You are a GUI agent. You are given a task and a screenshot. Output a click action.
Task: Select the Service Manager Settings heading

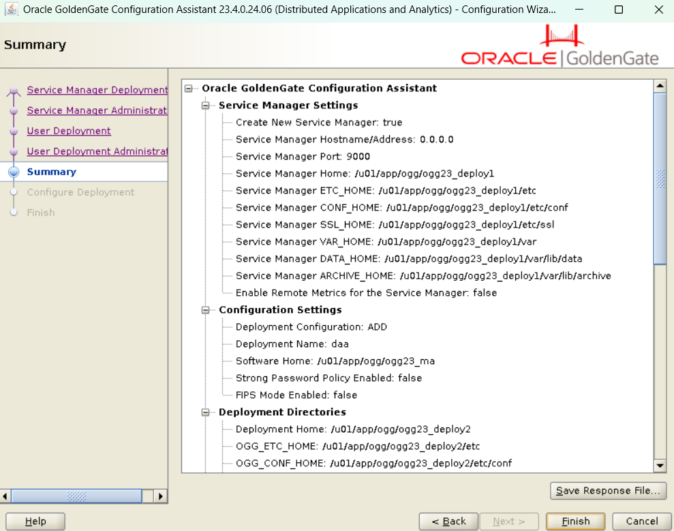pos(288,106)
